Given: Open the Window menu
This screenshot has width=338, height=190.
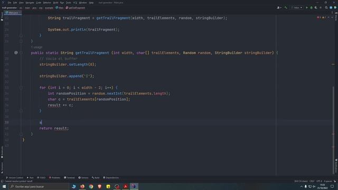Looking at the screenshot, I should [x=83, y=3].
